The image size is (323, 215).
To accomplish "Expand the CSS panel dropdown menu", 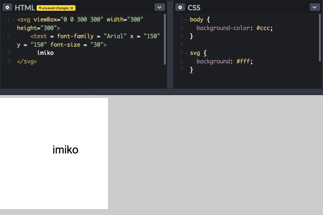I will [x=314, y=7].
